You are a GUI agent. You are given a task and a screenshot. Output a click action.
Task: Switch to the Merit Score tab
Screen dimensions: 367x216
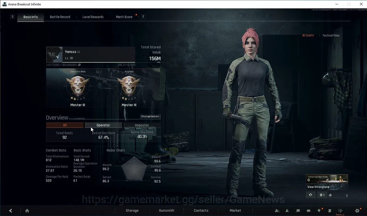[124, 17]
